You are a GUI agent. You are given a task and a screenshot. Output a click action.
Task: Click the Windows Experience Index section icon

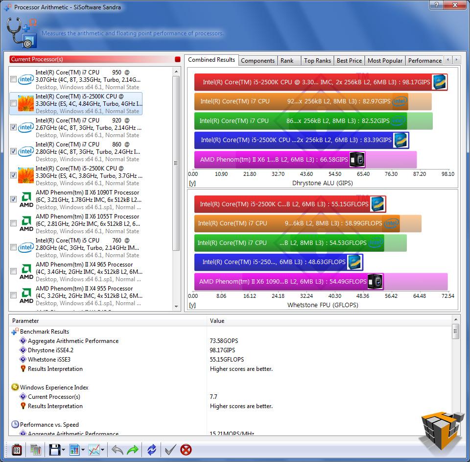coord(15,388)
